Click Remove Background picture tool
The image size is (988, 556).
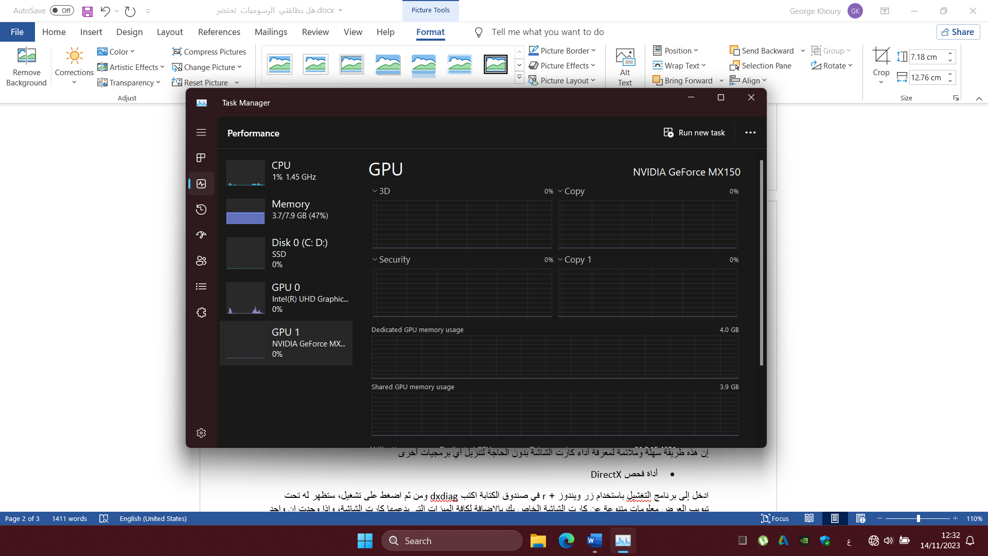pos(26,67)
